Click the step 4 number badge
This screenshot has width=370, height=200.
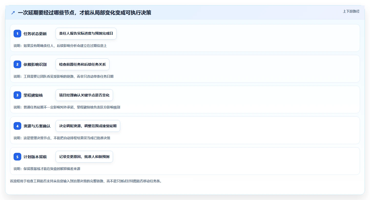click(x=17, y=126)
